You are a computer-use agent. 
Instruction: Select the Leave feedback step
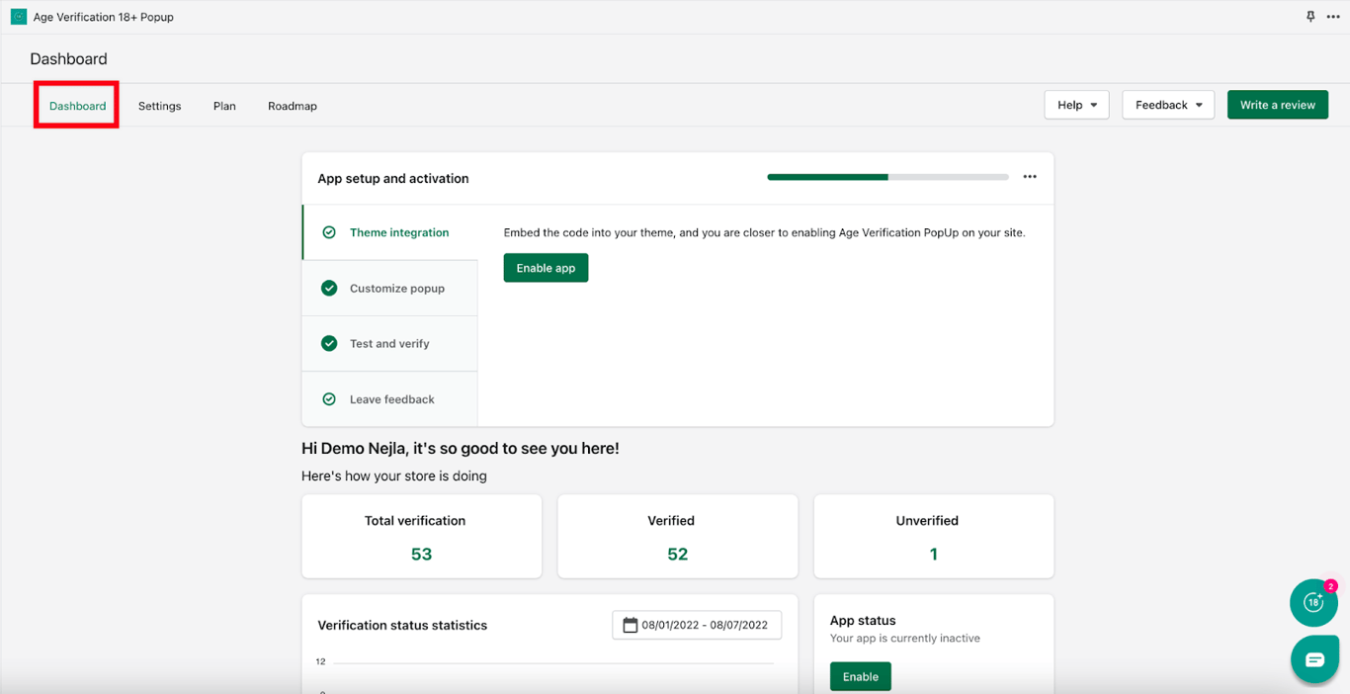tap(390, 399)
